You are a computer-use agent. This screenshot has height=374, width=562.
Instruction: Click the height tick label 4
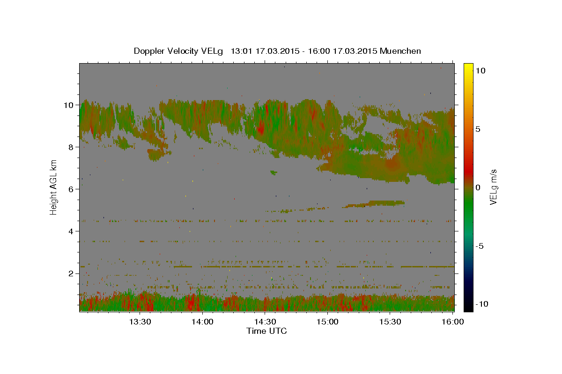[72, 231]
